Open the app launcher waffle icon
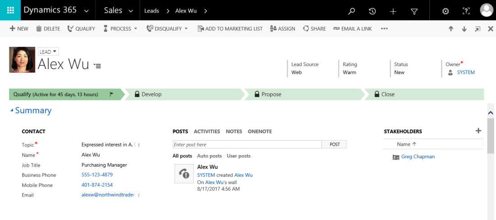This screenshot has height=220, width=496. 10,10
